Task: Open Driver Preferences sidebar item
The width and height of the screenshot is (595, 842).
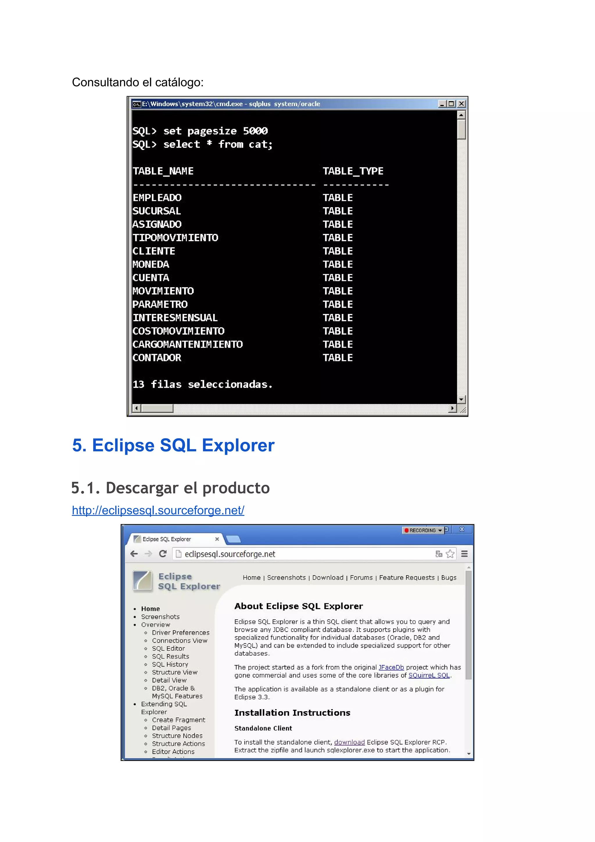Action: tap(181, 633)
